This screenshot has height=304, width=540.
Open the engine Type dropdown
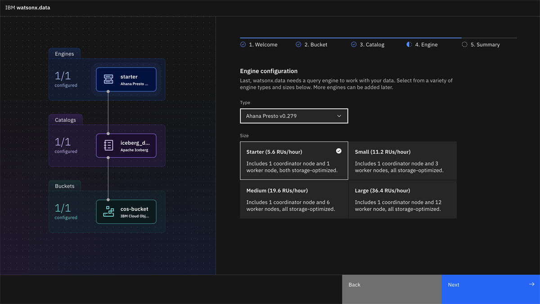(x=294, y=116)
